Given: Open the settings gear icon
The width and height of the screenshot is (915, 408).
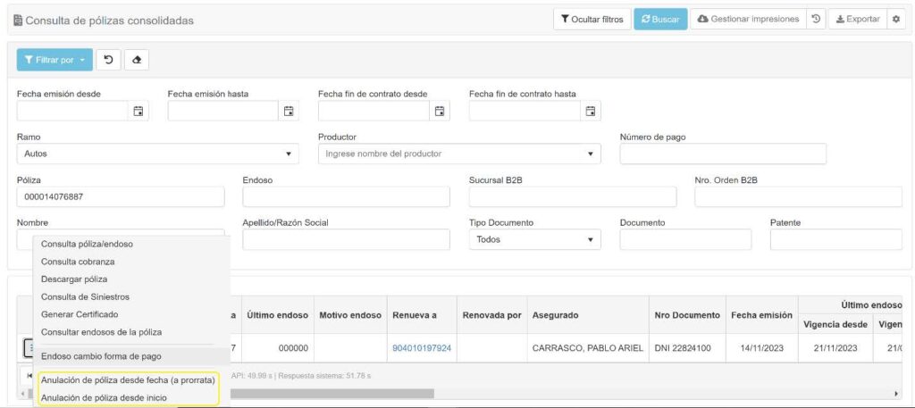Looking at the screenshot, I should [x=896, y=20].
